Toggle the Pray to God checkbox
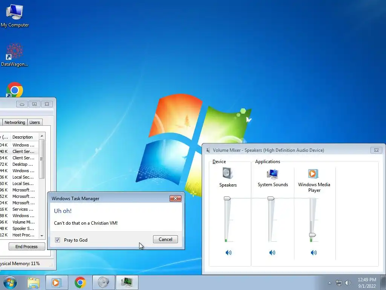Viewport: 386px width, 290px height. 57,240
